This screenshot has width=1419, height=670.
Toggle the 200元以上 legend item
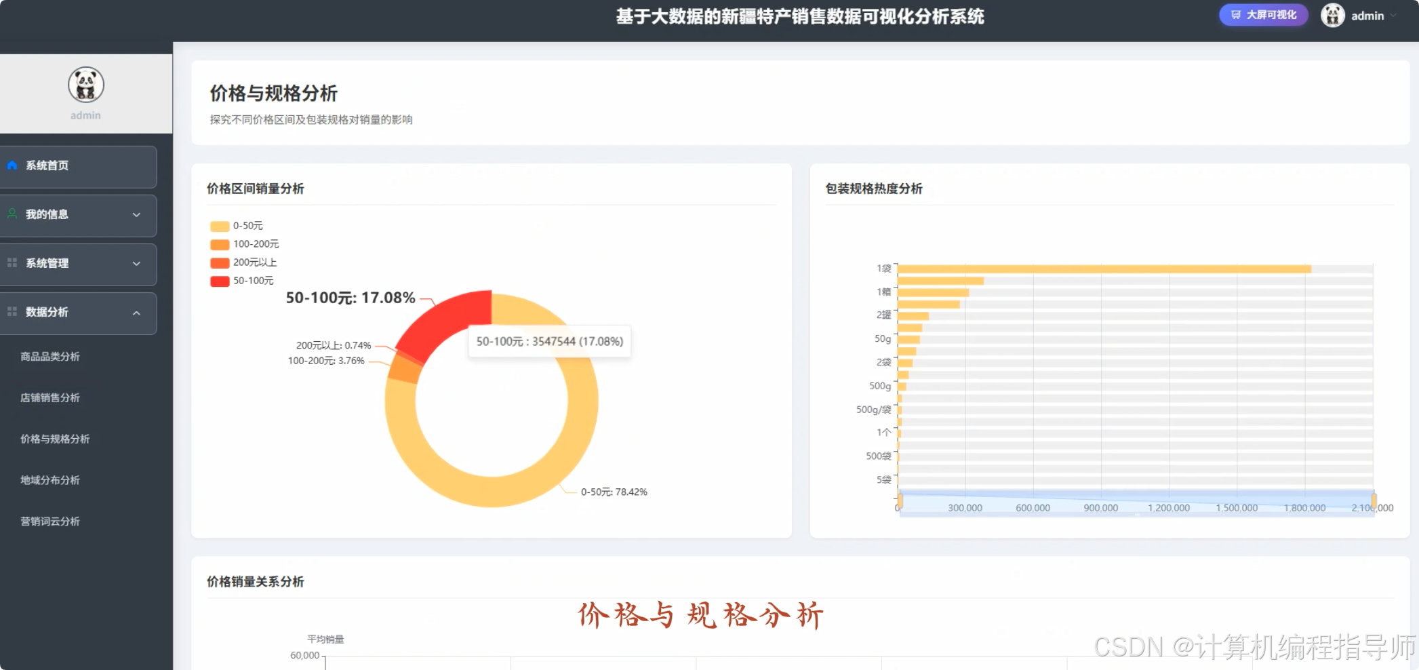(243, 262)
